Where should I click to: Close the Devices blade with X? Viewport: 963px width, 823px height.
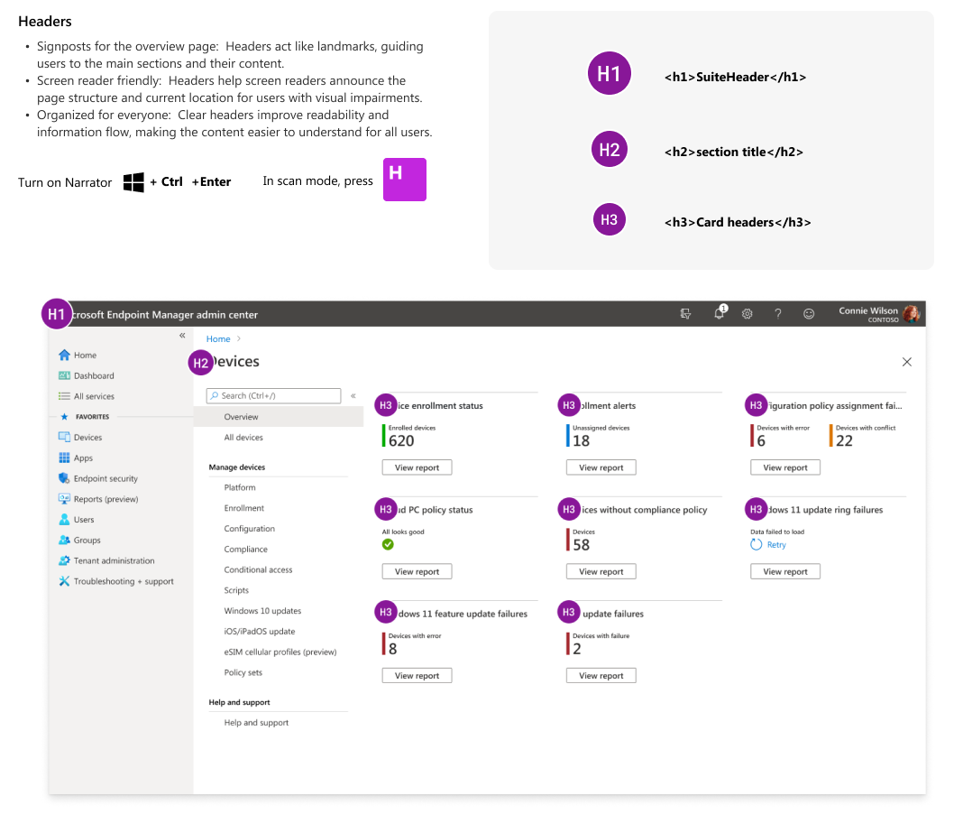[x=906, y=362]
